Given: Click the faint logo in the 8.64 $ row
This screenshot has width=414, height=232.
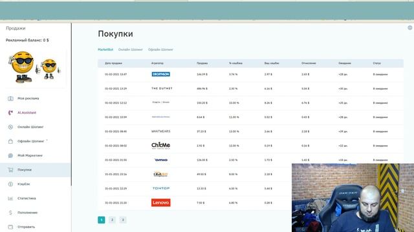Looking at the screenshot, I should tap(161, 117).
